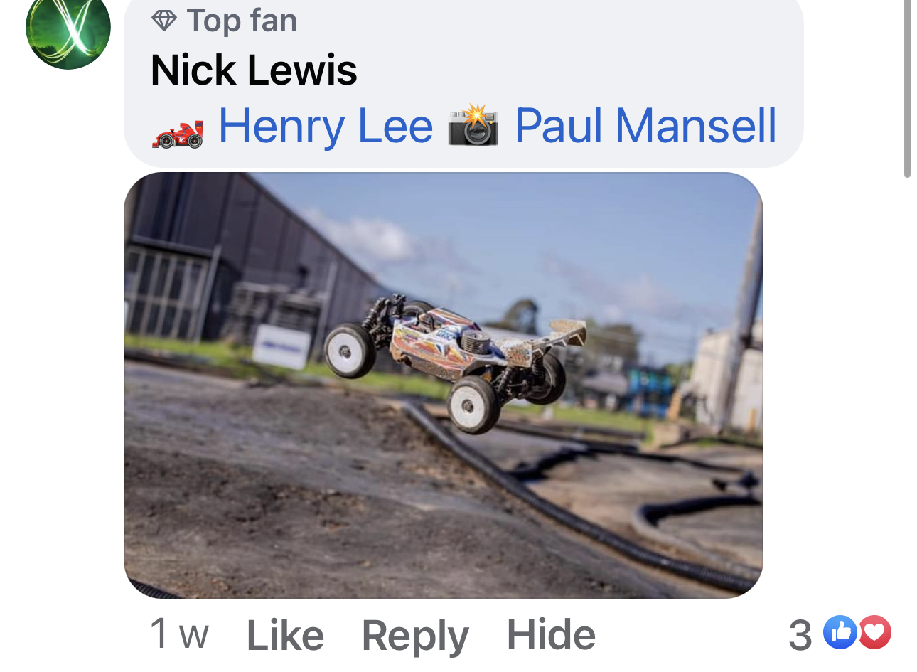Open the red heart reaction icon
Screen dimensions: 917x672
point(875,632)
